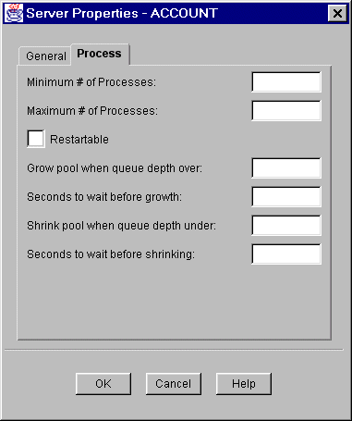Enable the Restartable checkbox

click(x=36, y=139)
